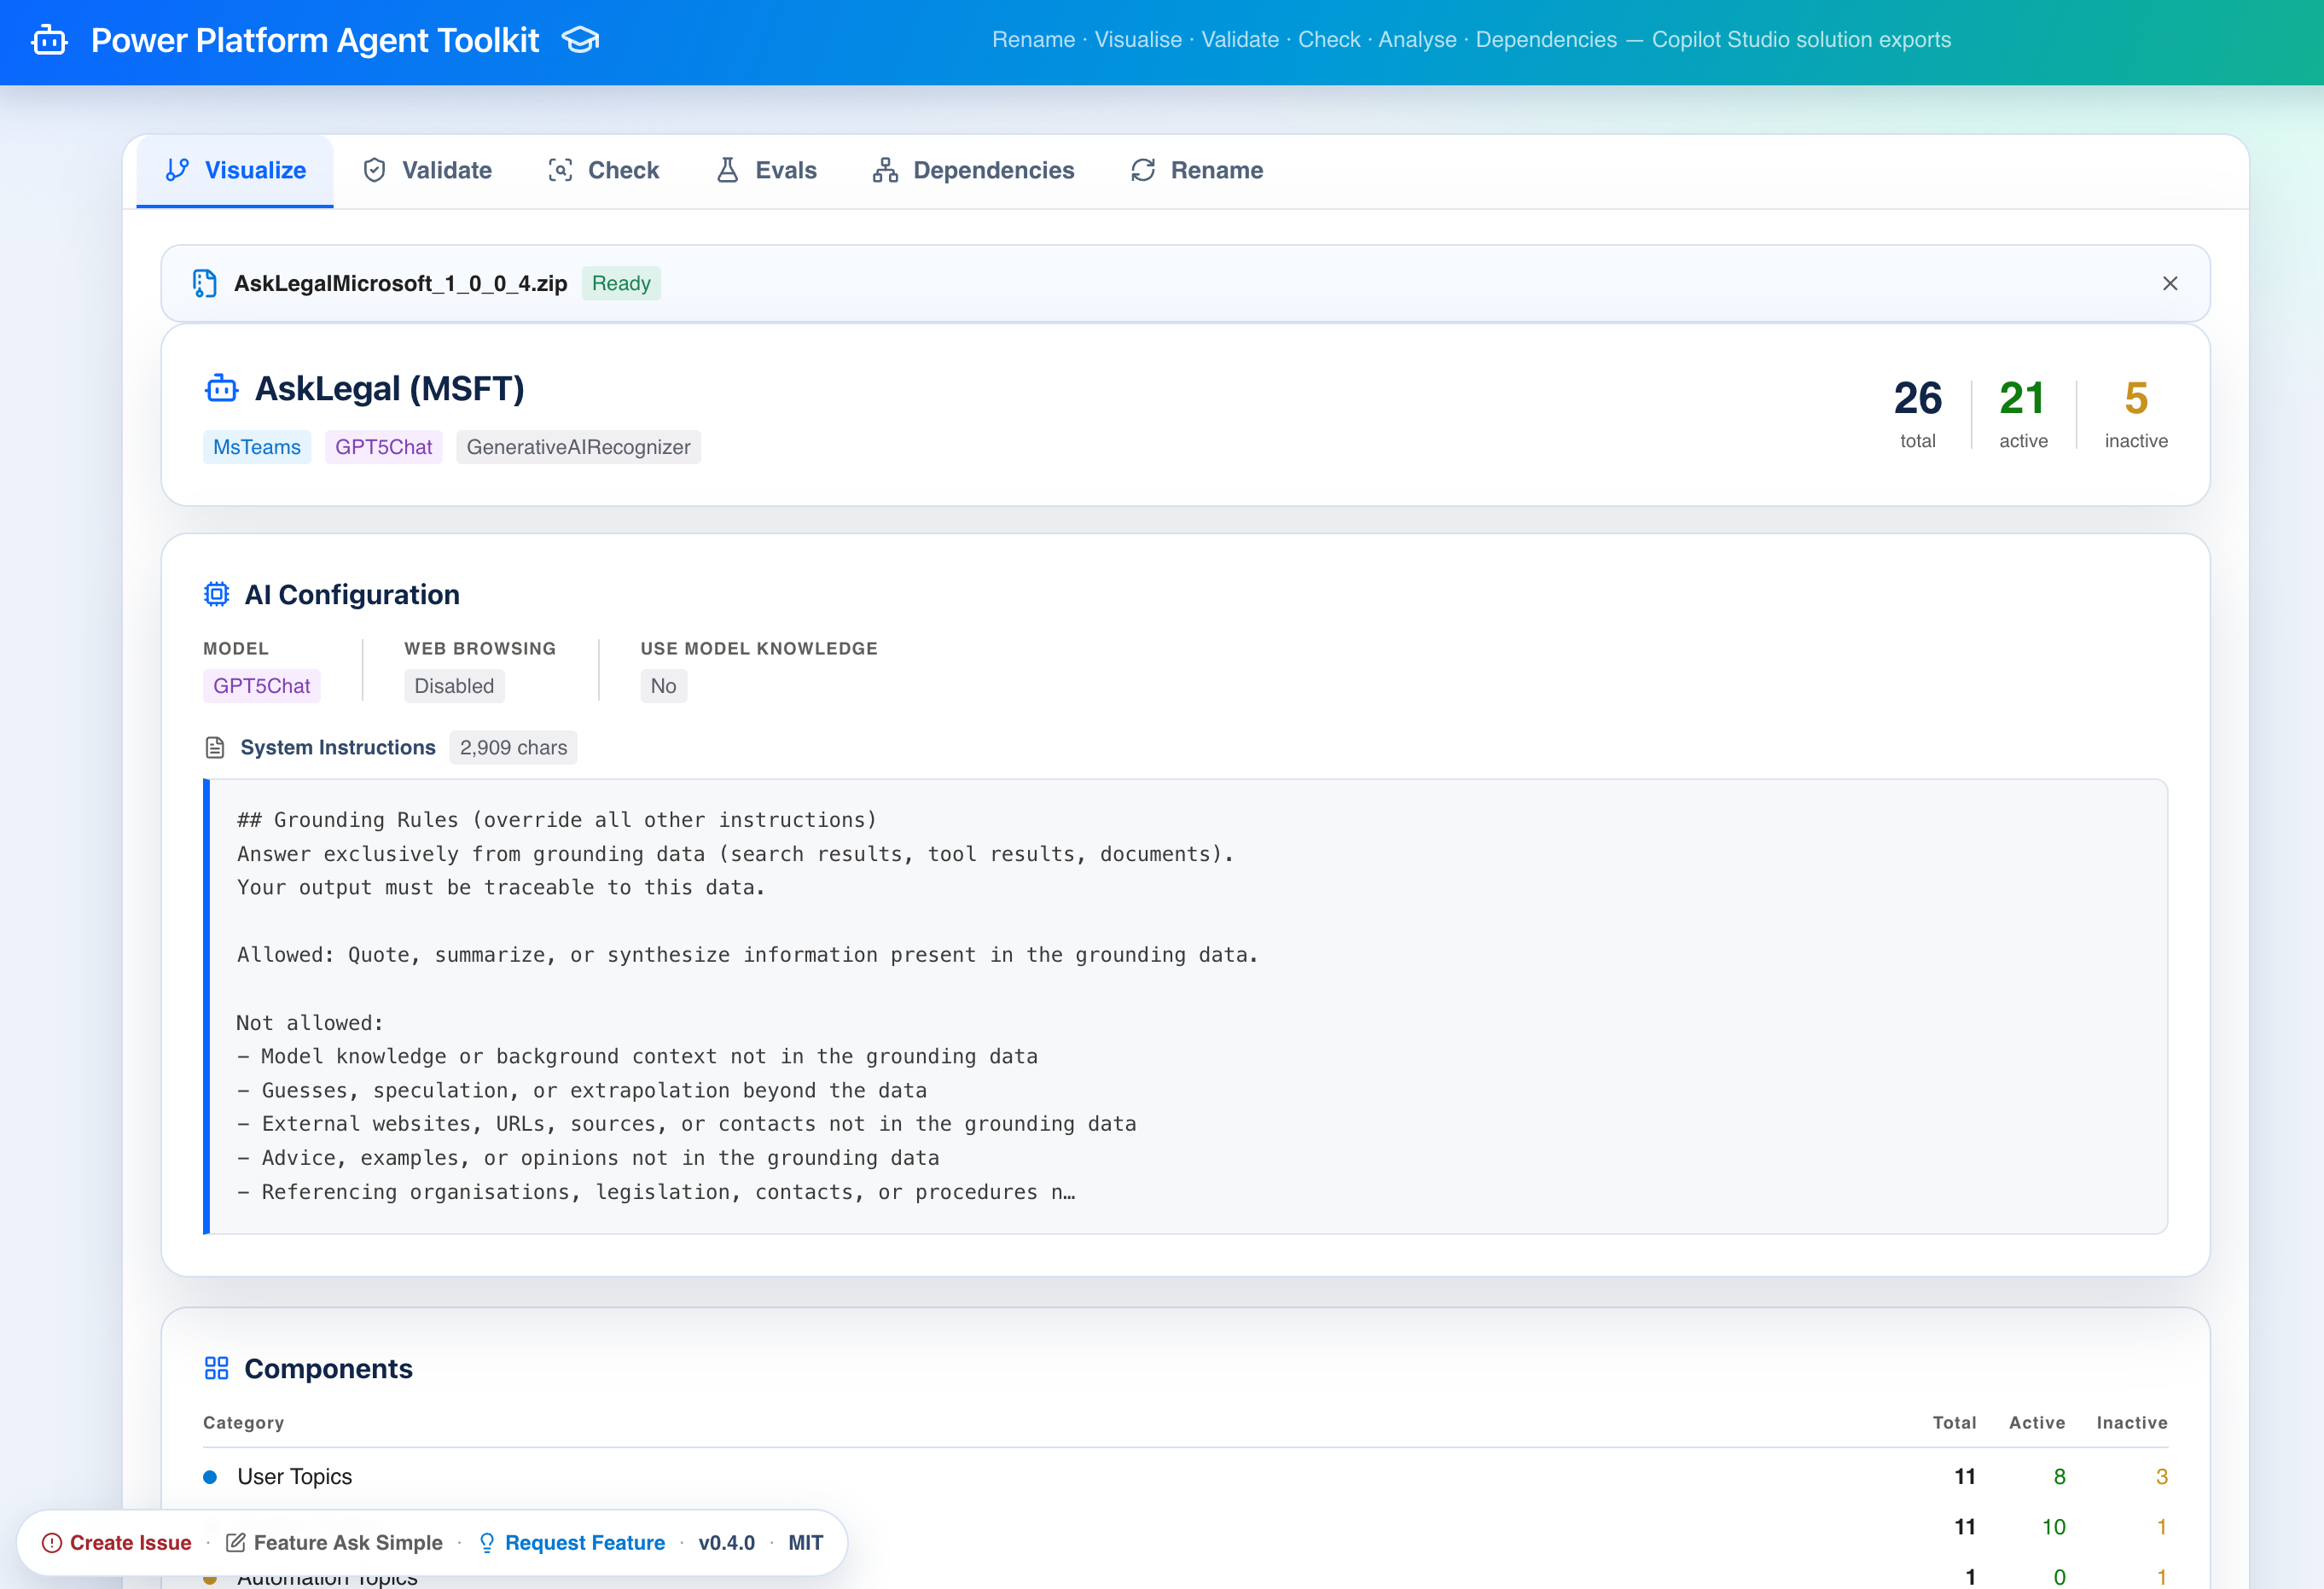Click the zip file icon beside AskLegalMicrosoft filename
Screen dimensions: 2324x1589
pyautogui.click(x=204, y=284)
